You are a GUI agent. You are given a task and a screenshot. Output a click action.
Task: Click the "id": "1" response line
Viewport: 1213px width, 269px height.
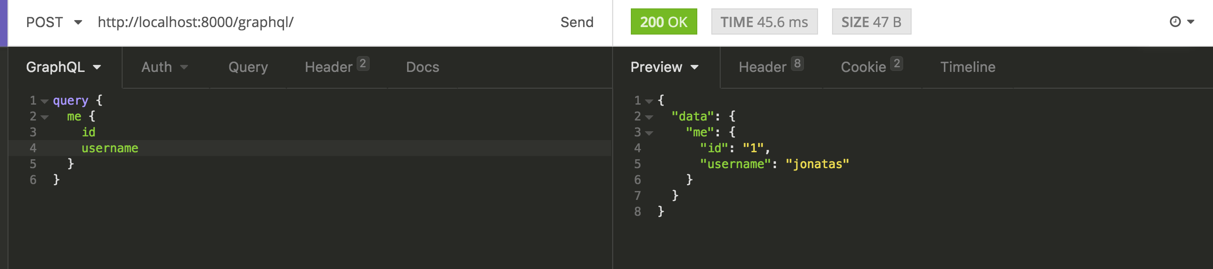click(735, 148)
